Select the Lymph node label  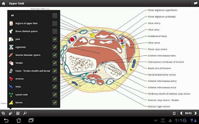coord(21,95)
